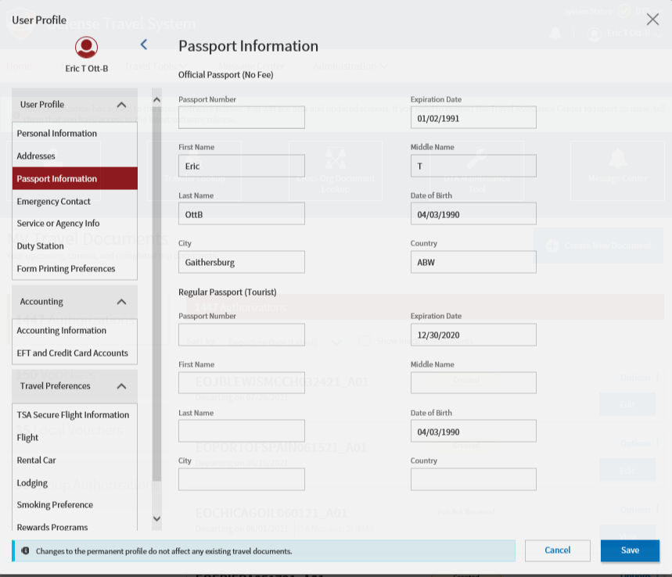Image resolution: width=672 pixels, height=577 pixels.
Task: Click the sidebar scroll up arrow
Action: 156,100
